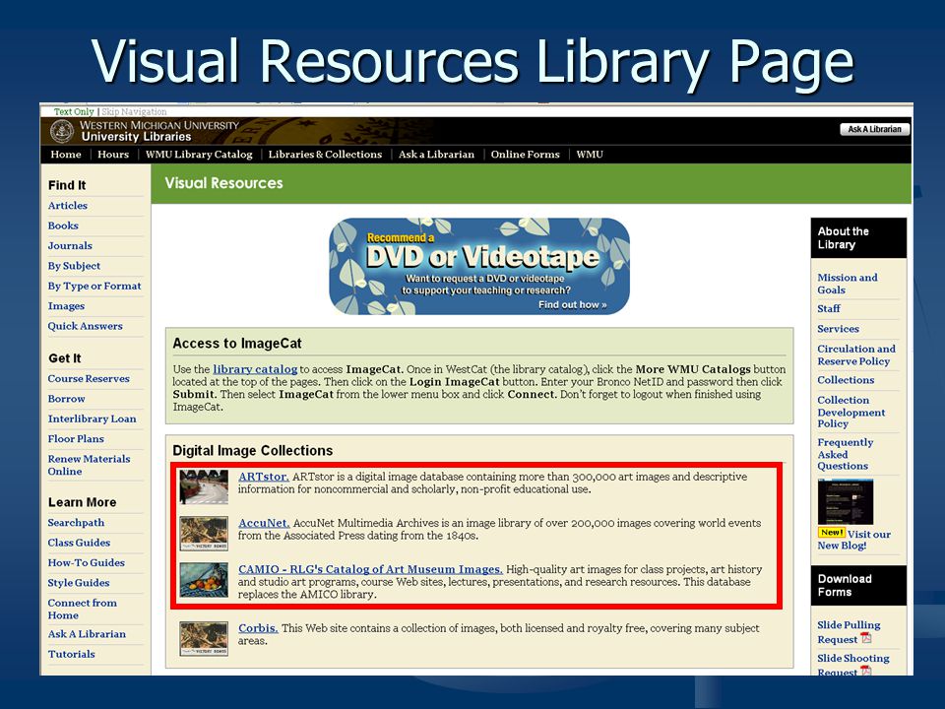
Task: Open the Corbis link
Action: 258,627
